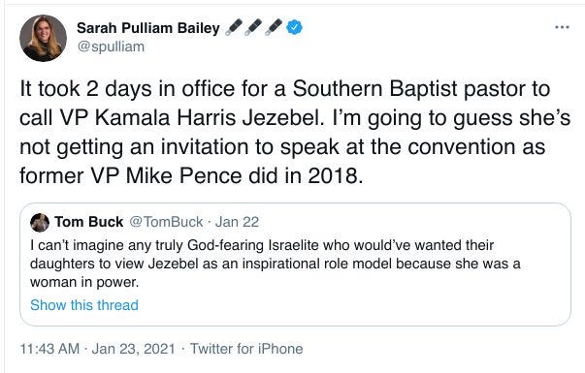Open the @spulliam handle
Viewport: 585px width, 373px height.
[x=111, y=47]
